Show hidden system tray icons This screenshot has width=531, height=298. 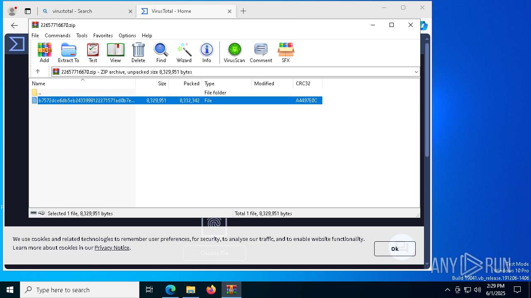(447, 290)
